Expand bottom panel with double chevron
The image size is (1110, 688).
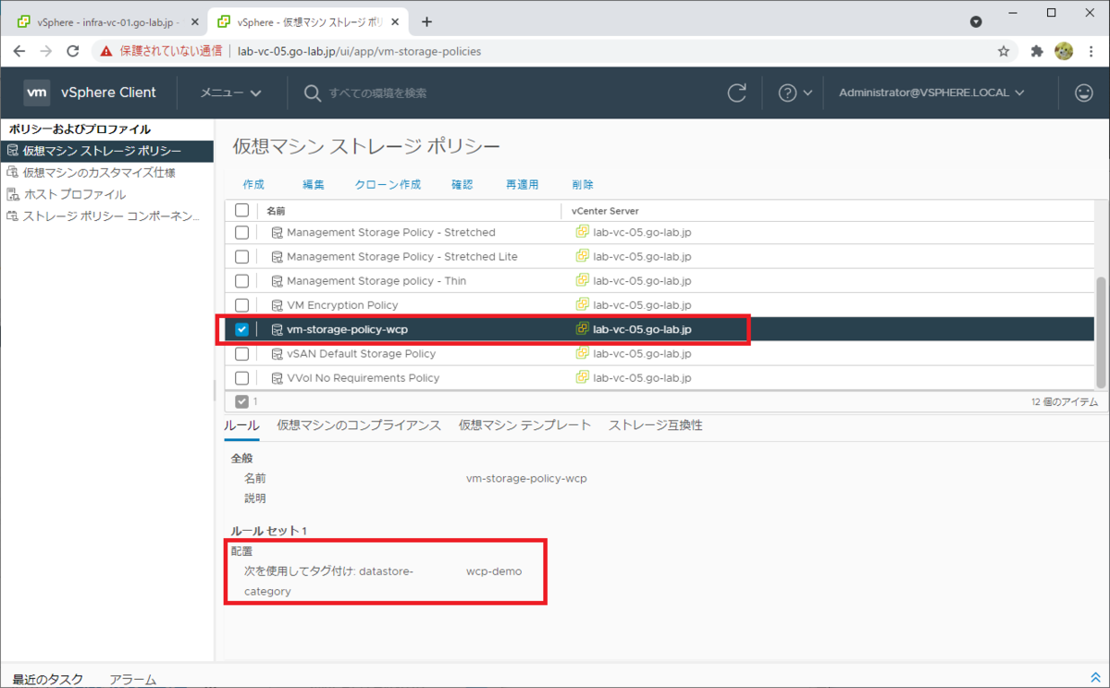(x=1096, y=678)
